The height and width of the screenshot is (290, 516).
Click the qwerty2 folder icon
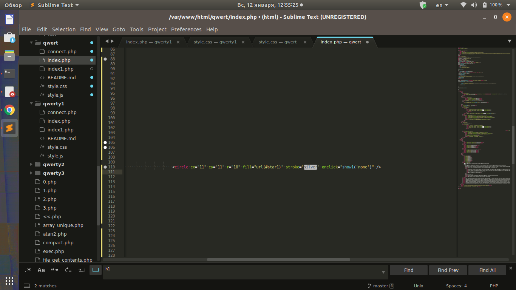(37, 165)
